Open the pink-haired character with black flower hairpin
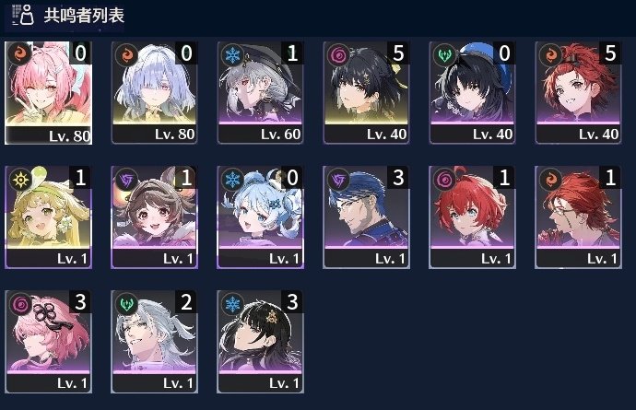 [48, 342]
